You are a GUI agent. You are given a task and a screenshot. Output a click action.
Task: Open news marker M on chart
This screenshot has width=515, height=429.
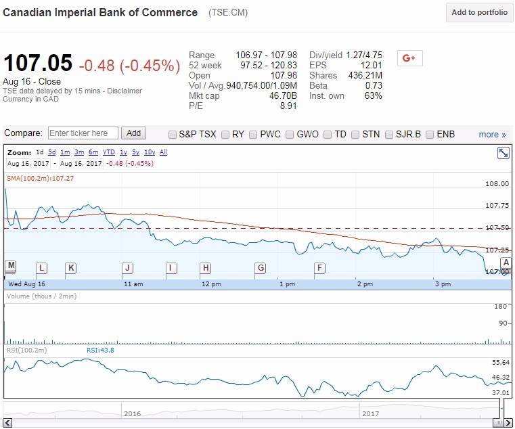(x=12, y=265)
